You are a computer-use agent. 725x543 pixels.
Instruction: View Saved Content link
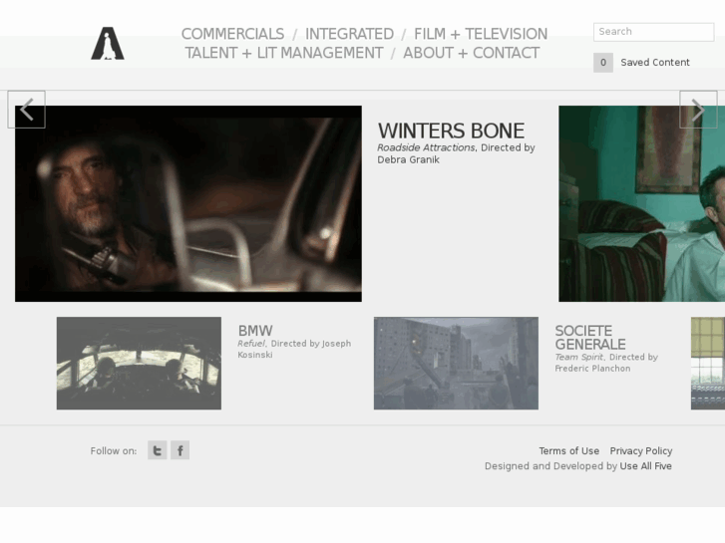pyautogui.click(x=655, y=63)
